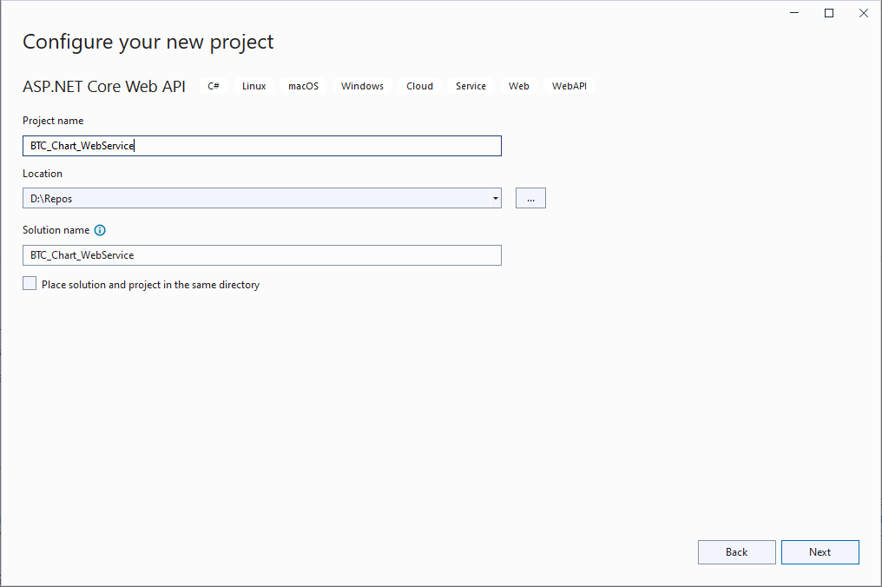Click the WebAPI tag
This screenshot has height=587, width=882.
point(569,86)
